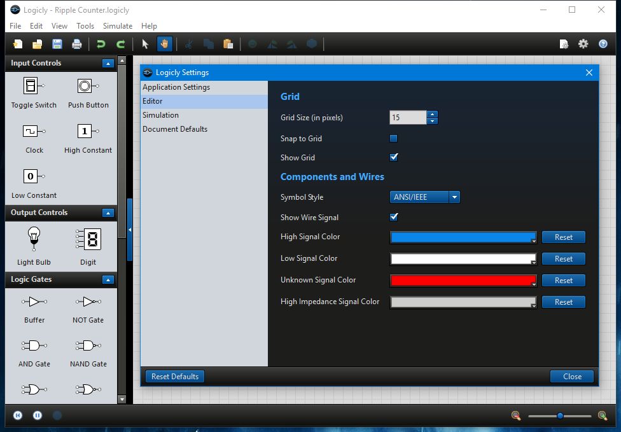Click the Print toolbar icon
The height and width of the screenshot is (432, 621).
pyautogui.click(x=77, y=44)
